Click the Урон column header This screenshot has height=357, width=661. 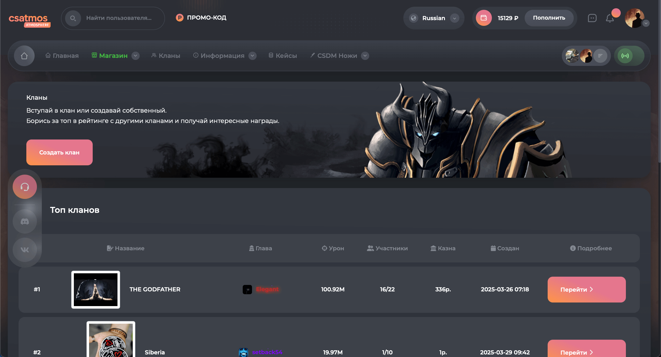point(333,248)
